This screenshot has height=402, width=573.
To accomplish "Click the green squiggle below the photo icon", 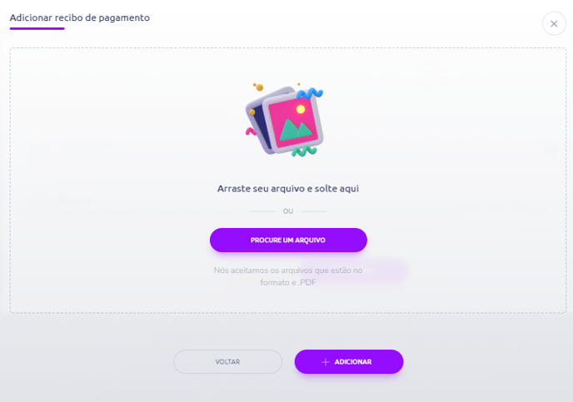I will (304, 151).
